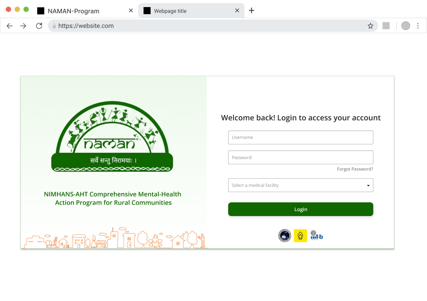Click the yellow flame logo
Screen dimensions: 427x301
click(300, 235)
